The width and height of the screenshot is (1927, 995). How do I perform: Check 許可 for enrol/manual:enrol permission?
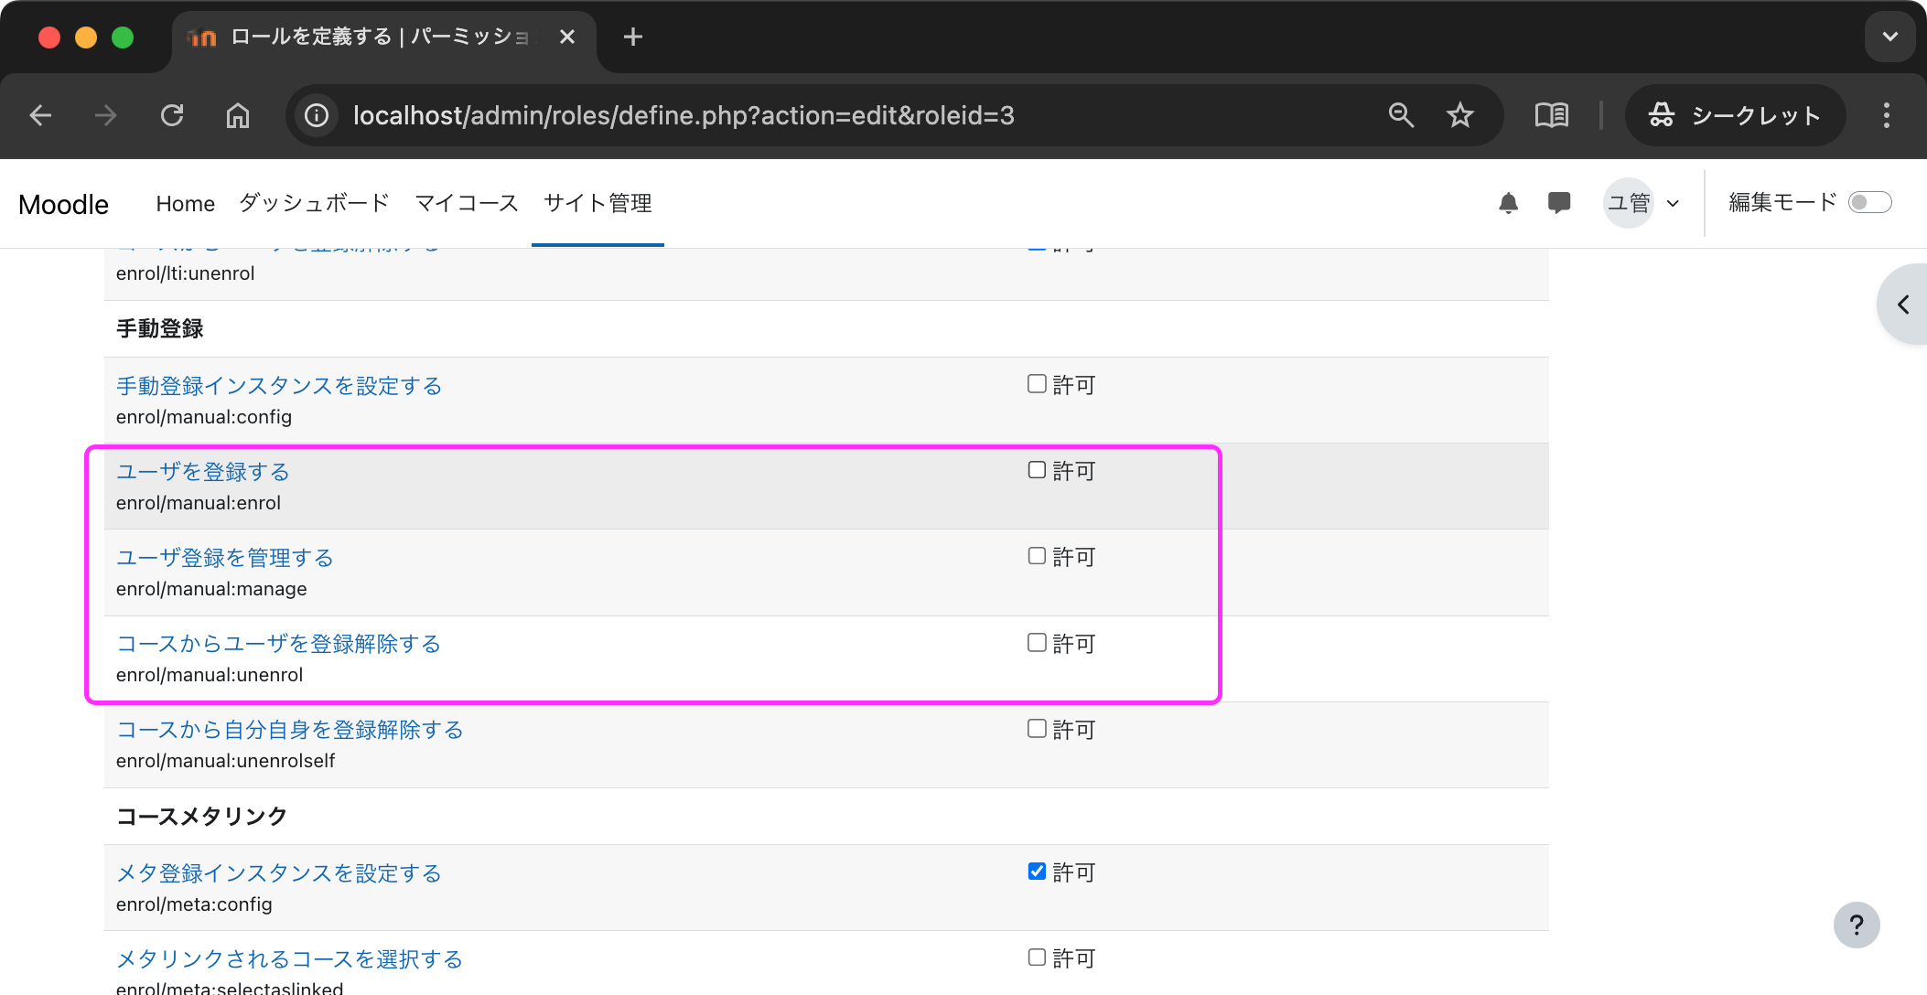coord(1036,470)
